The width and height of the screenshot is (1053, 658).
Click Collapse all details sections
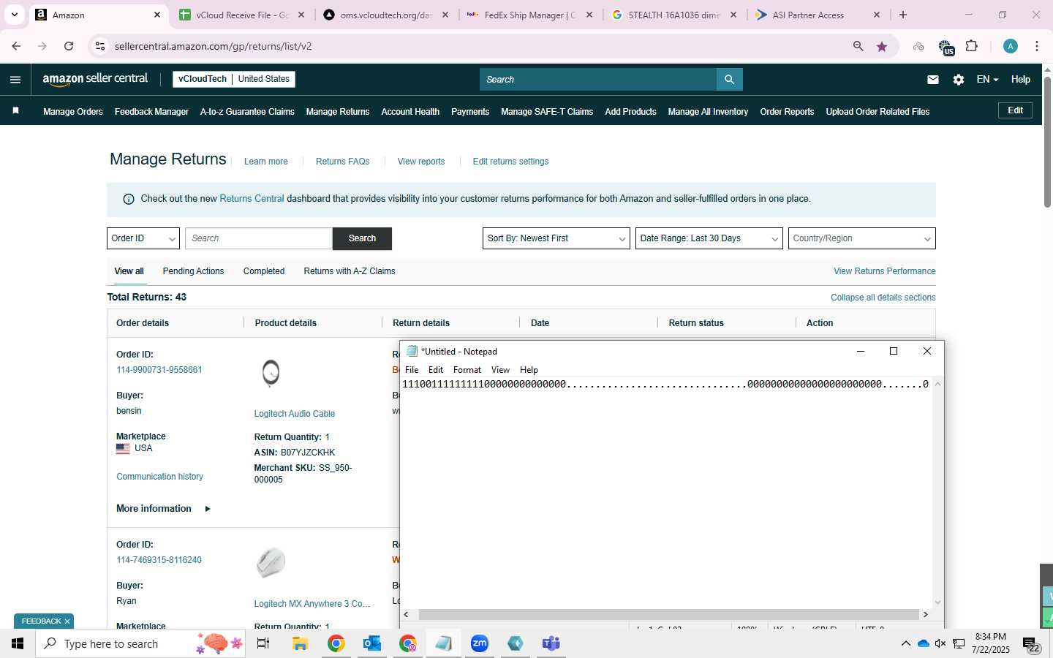coord(883,298)
